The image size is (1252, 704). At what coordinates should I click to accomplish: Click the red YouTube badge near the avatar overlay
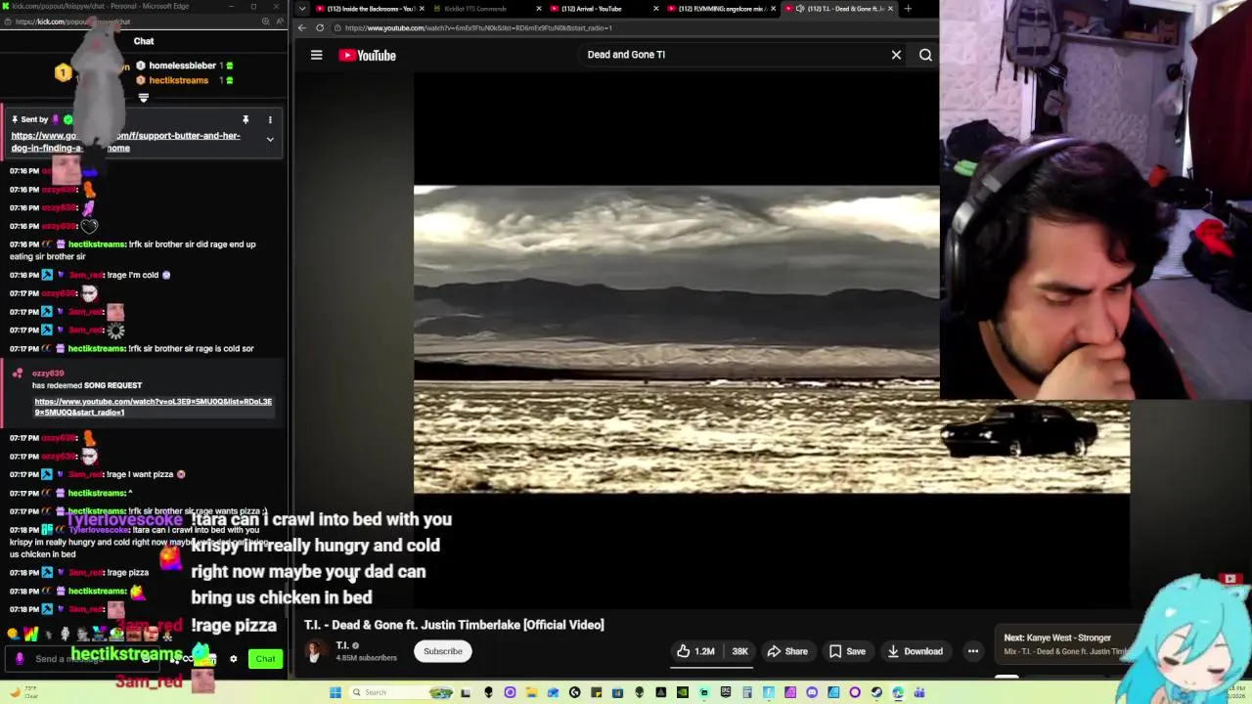click(x=1230, y=579)
